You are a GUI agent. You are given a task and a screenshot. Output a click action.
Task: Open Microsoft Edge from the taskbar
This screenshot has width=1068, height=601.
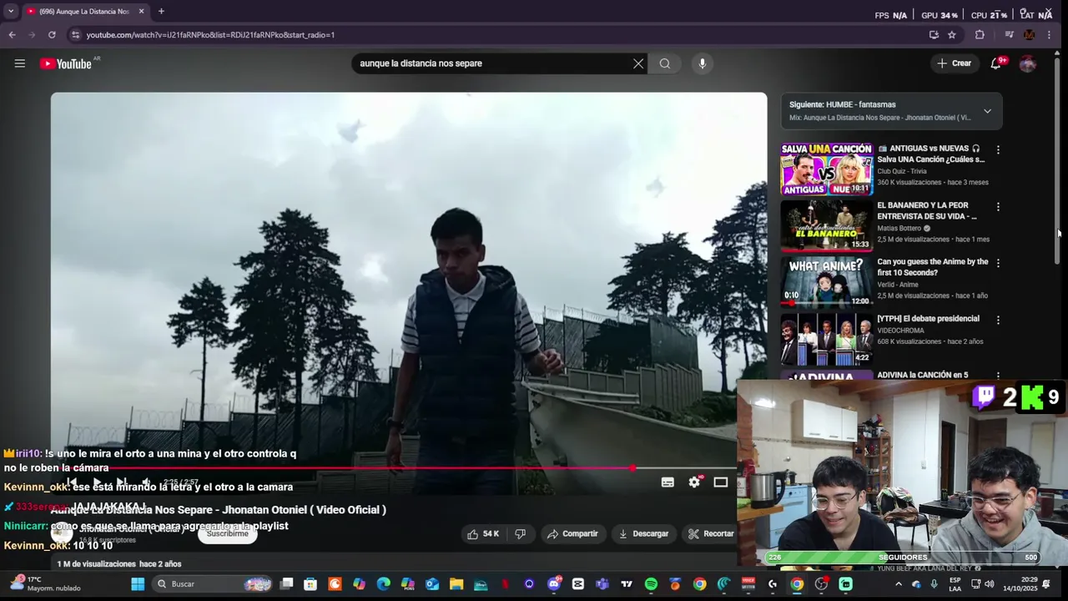tap(383, 584)
